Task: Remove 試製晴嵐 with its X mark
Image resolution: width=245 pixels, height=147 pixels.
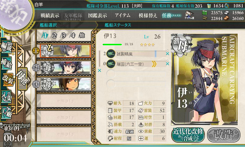Action: [167, 54]
